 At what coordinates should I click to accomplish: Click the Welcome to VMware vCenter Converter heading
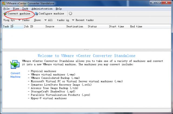coord(86,56)
